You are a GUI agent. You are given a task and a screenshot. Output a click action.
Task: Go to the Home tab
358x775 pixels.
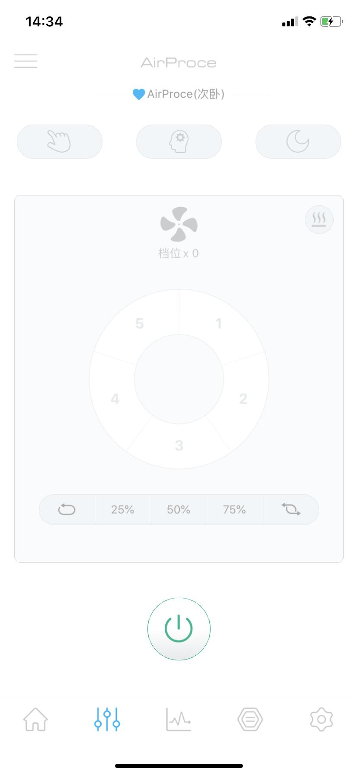coord(35,719)
